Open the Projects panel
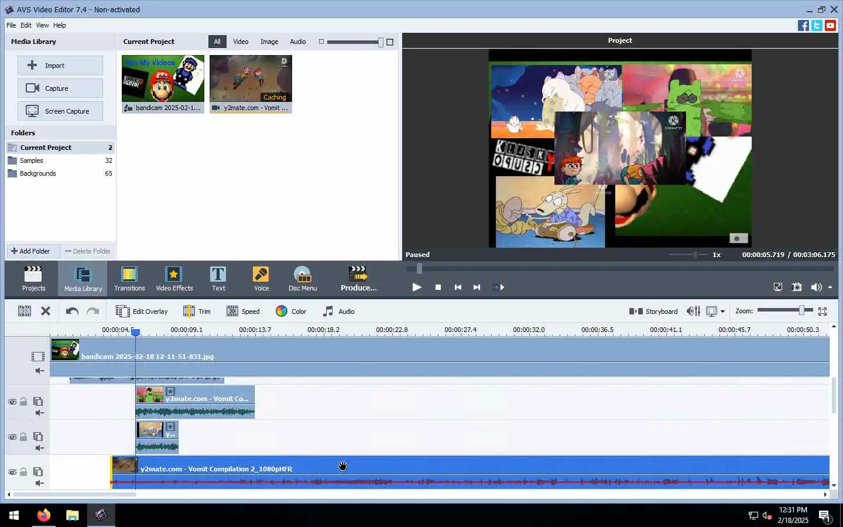This screenshot has height=527, width=843. coord(33,278)
